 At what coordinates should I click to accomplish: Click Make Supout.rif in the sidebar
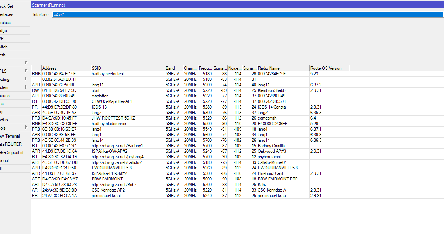click(12, 152)
